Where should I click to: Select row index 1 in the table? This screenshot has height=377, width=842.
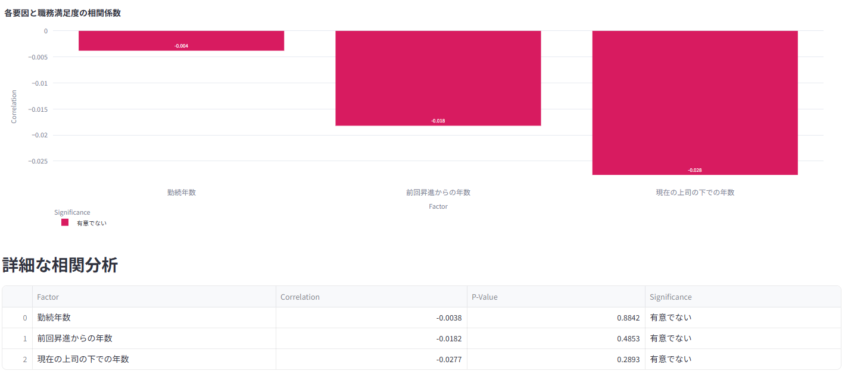tap(17, 338)
